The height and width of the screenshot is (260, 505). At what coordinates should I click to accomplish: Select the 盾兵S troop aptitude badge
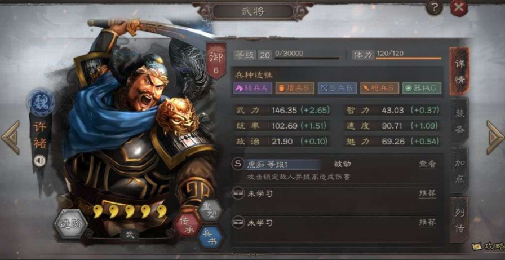pos(295,89)
